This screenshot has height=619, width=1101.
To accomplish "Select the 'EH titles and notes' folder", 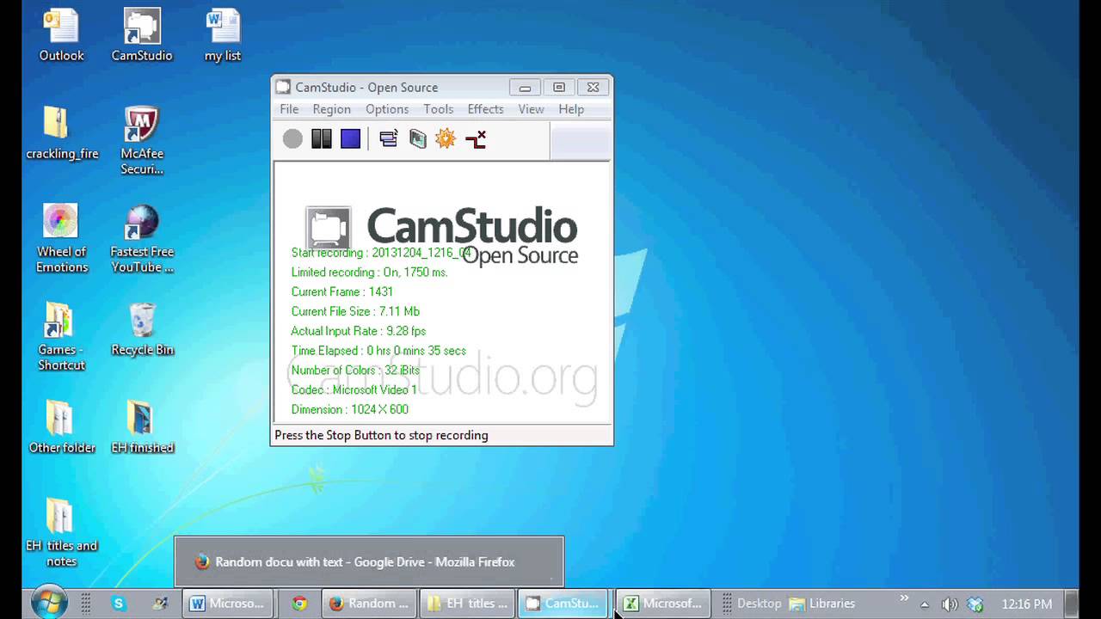I will (x=61, y=532).
